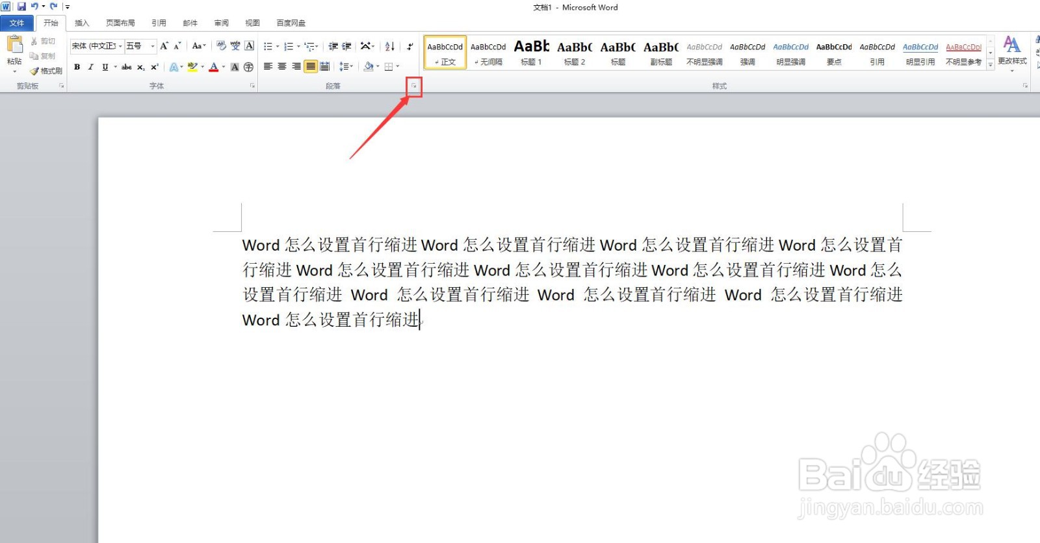Click the 剪切 (Cut) button

[42, 41]
